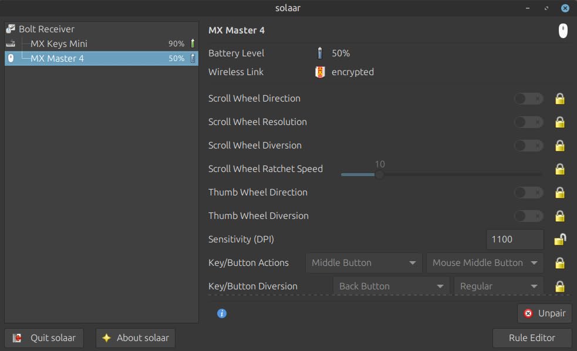Toggle the Scroll Wheel Direction switch
Screen dimensions: 577x351
[x=528, y=99]
